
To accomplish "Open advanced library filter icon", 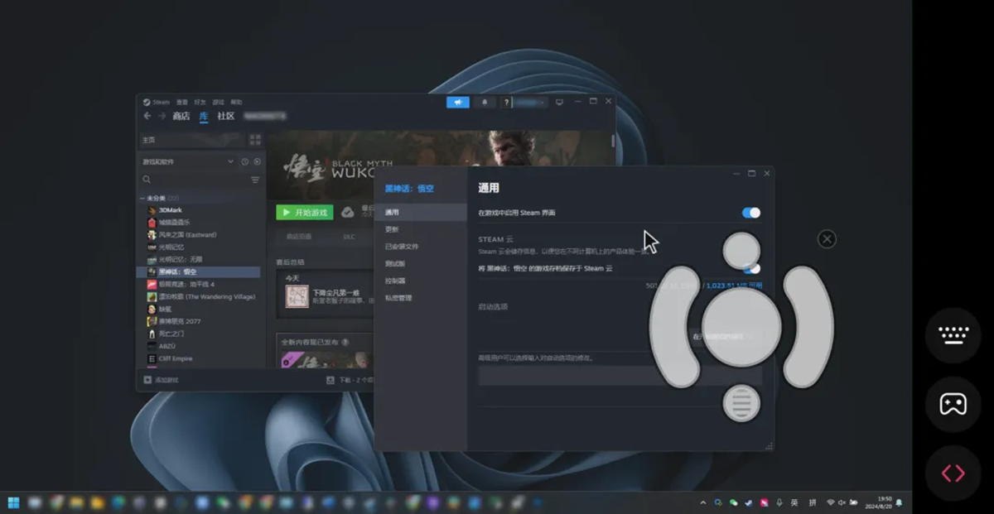I will click(255, 180).
